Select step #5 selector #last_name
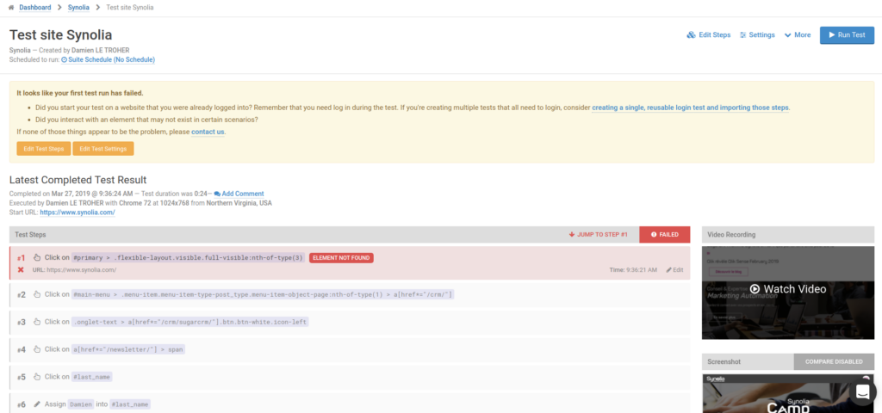Image resolution: width=882 pixels, height=413 pixels. point(91,377)
